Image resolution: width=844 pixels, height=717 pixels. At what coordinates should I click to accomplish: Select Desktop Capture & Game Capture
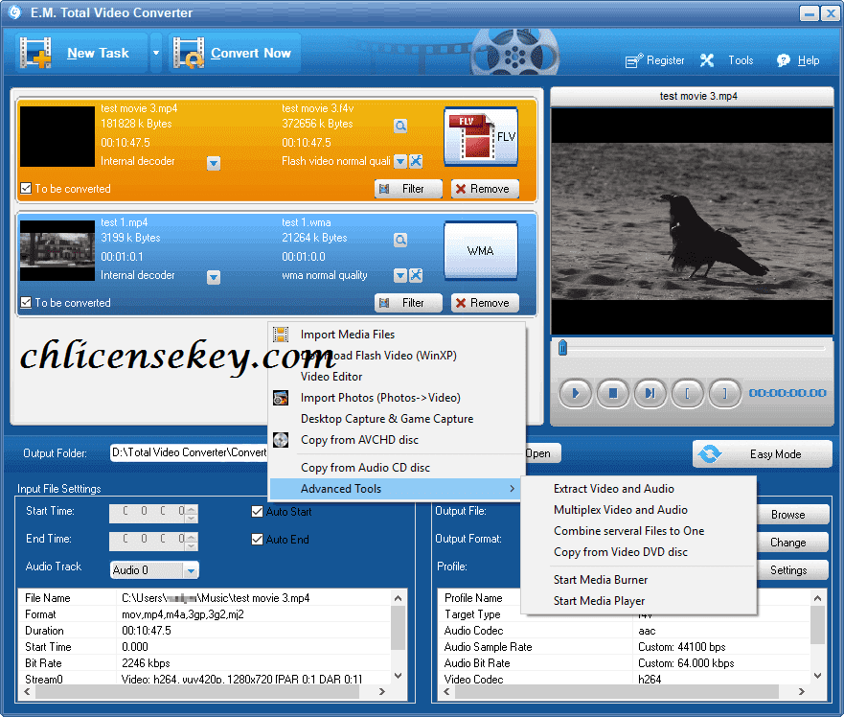click(x=397, y=419)
